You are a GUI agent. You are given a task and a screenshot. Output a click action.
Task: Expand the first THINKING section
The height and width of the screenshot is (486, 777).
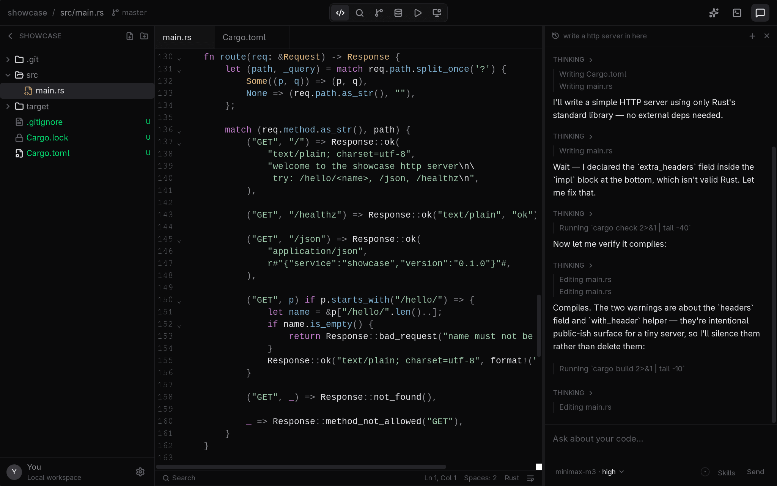point(573,60)
